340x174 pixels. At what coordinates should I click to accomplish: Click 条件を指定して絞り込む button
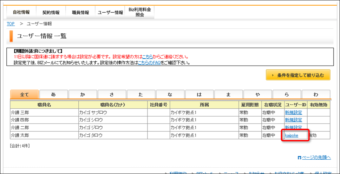(x=298, y=75)
